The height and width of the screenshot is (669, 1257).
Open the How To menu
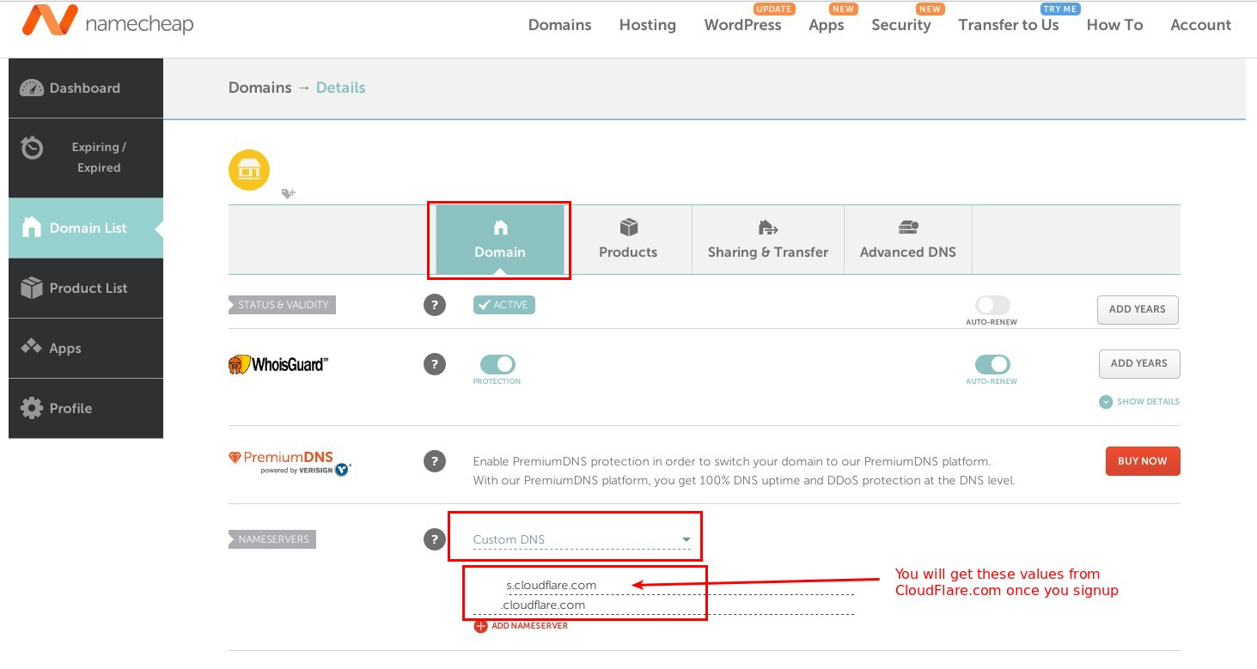click(1114, 25)
